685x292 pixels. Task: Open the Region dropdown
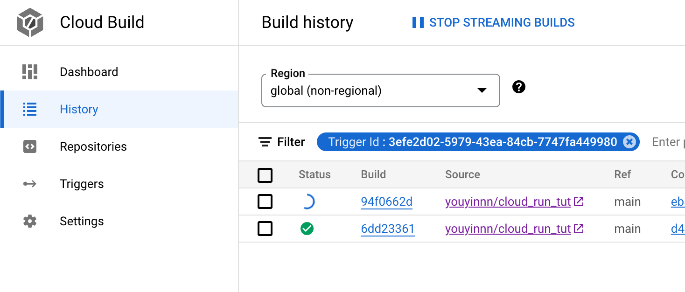click(381, 90)
